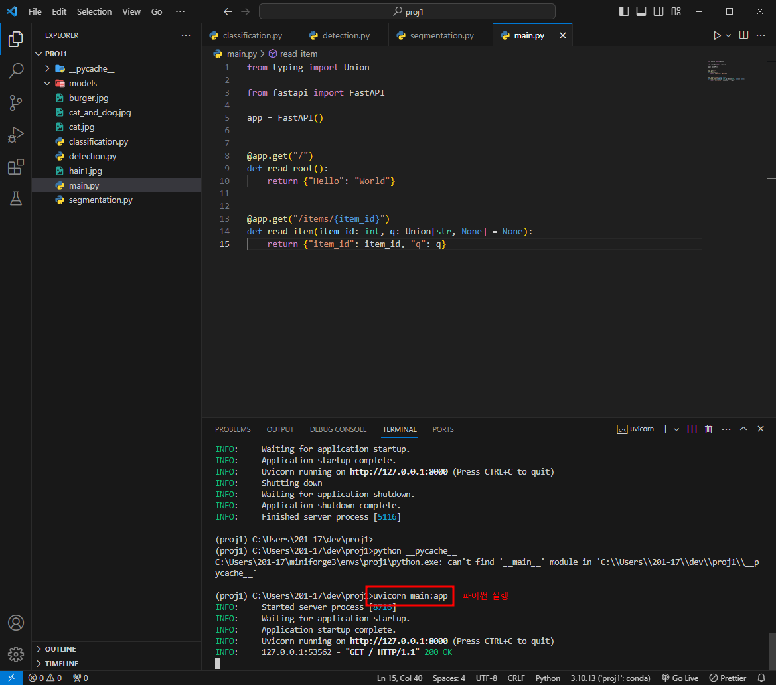Open editor More Actions ellipsis
The height and width of the screenshot is (685, 776).
[x=761, y=35]
